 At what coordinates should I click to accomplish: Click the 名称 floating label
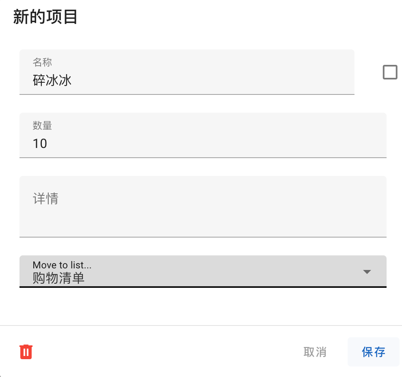(x=42, y=62)
